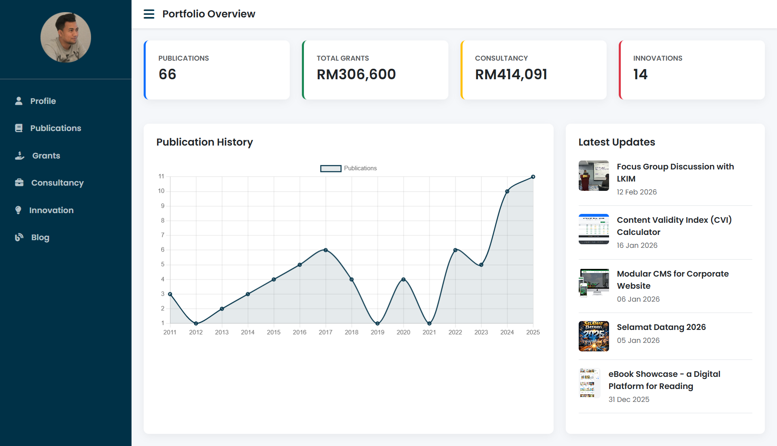The image size is (777, 446).
Task: Click the Total Grants stat card
Action: (x=375, y=70)
